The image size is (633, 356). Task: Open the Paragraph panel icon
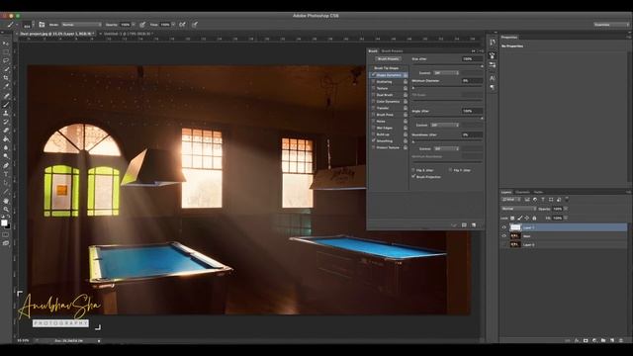pyautogui.click(x=493, y=88)
